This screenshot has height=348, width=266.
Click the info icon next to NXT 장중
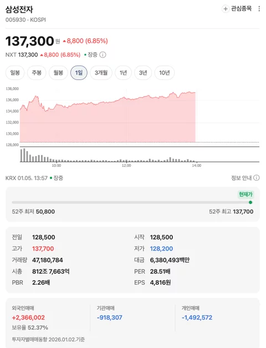tap(103, 54)
